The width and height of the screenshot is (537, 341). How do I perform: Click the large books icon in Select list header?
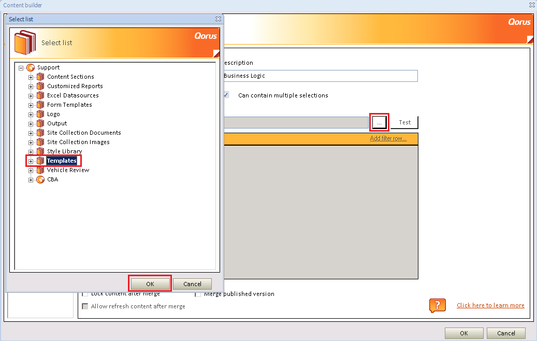pos(25,42)
